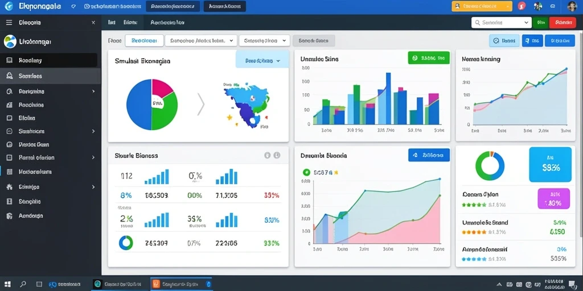This screenshot has width=583, height=291.
Task: Open the user avatar in top right corner
Action: pos(572,6)
